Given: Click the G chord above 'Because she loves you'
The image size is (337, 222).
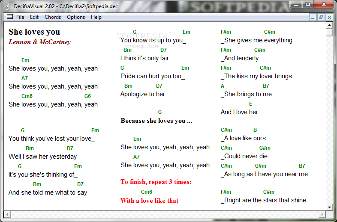Looking at the screenshot, I should pyautogui.click(x=159, y=112).
